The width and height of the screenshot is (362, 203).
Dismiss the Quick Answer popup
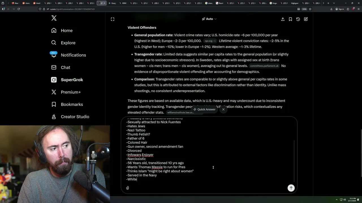click(223, 109)
